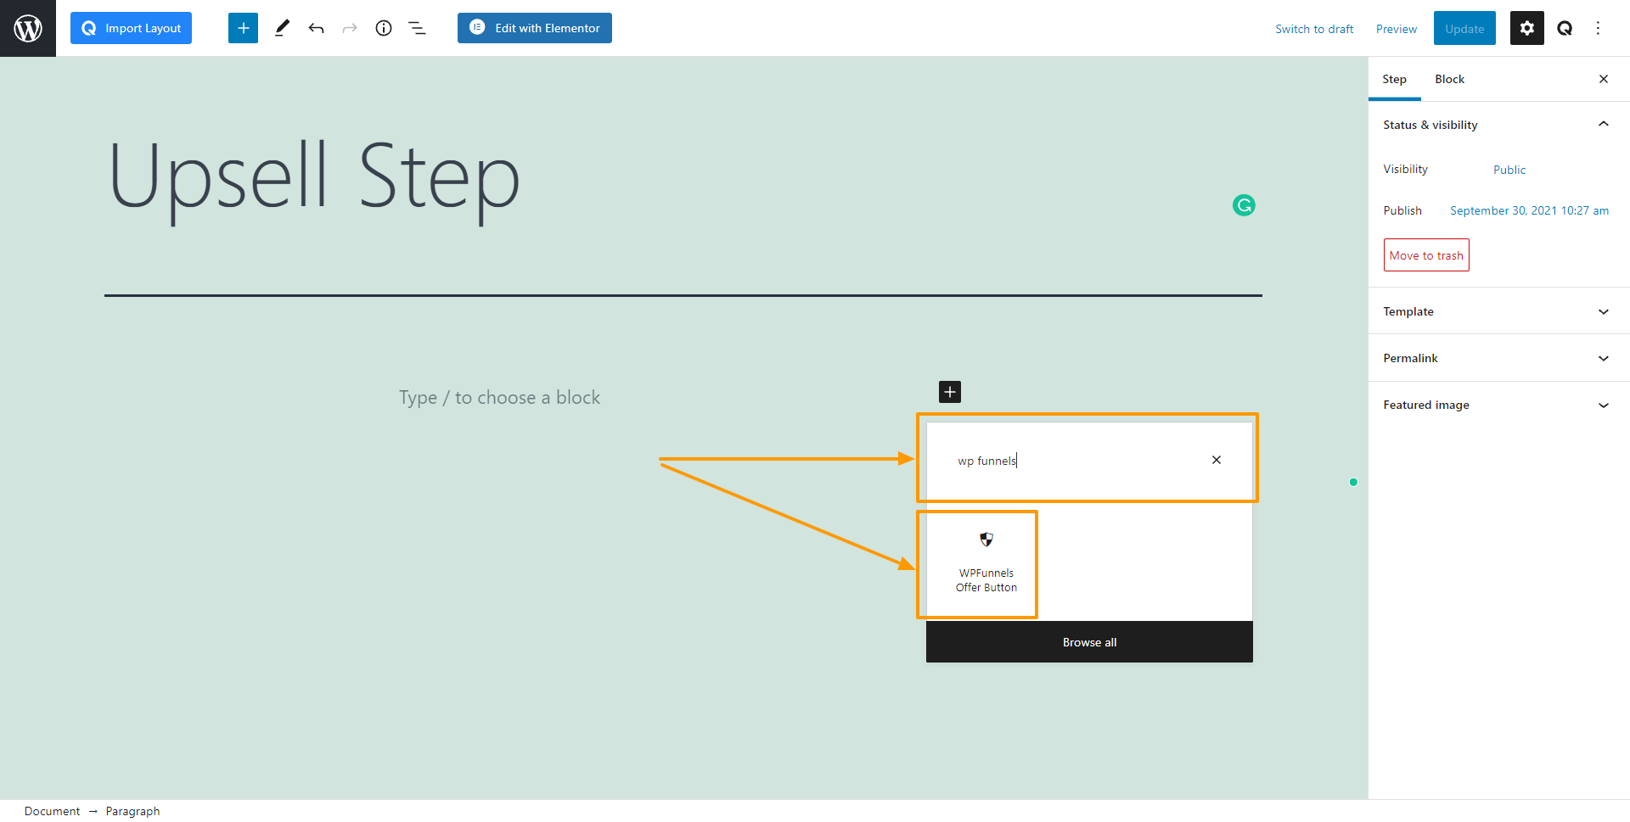Click the Publish label
The width and height of the screenshot is (1630, 822).
point(1402,210)
